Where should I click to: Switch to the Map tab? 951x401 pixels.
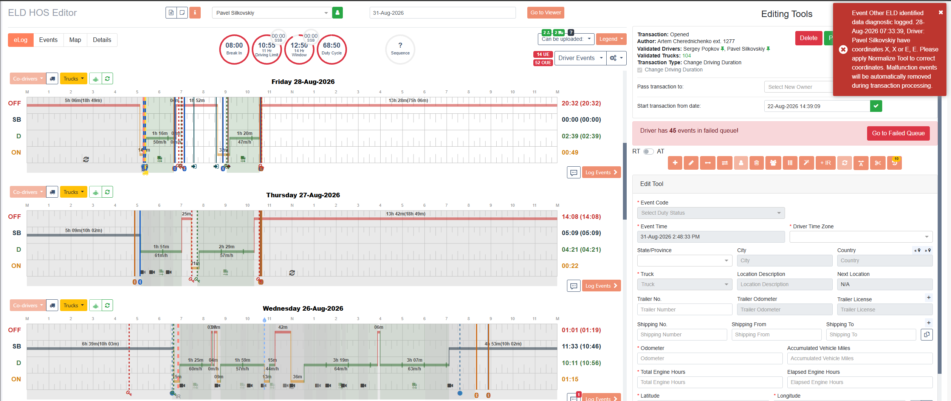point(75,40)
